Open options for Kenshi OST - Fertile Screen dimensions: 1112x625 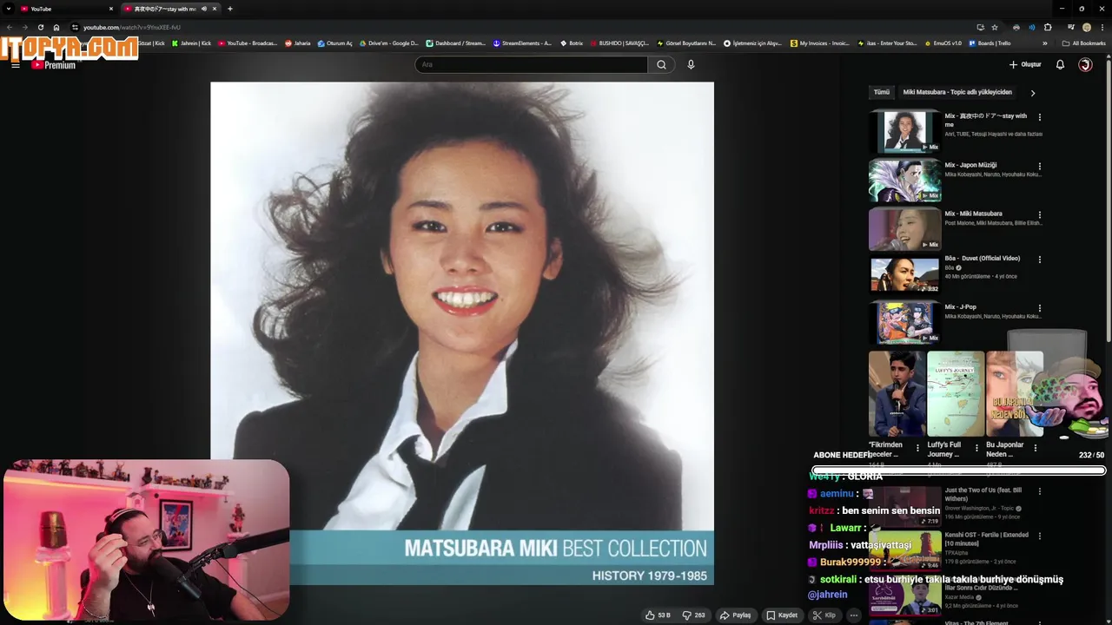pos(1039,536)
